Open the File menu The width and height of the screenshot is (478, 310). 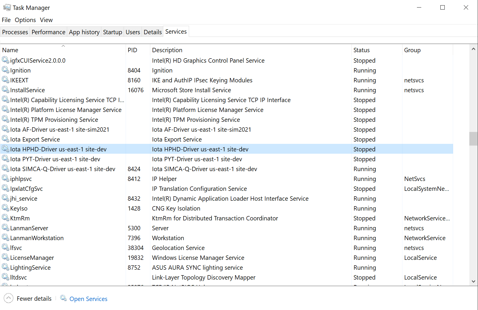(x=6, y=20)
